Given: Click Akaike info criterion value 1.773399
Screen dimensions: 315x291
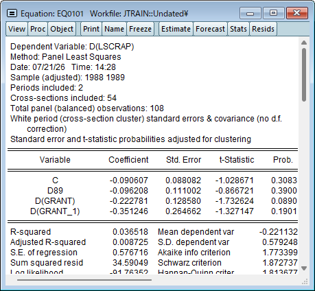Looking at the screenshot, I should (280, 253).
